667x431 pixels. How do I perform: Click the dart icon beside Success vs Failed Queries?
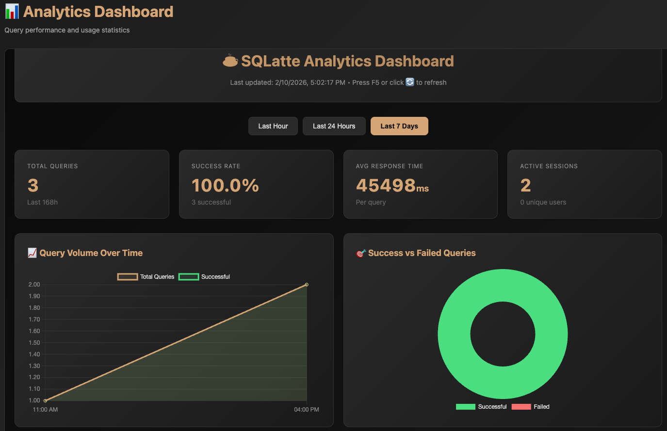pos(360,253)
